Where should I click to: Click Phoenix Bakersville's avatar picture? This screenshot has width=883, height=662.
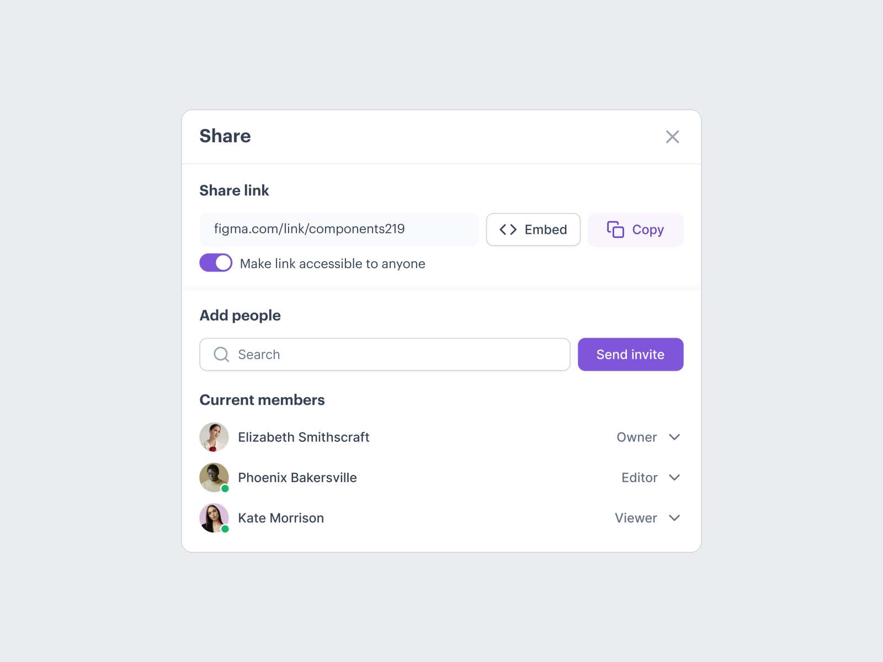tap(214, 477)
